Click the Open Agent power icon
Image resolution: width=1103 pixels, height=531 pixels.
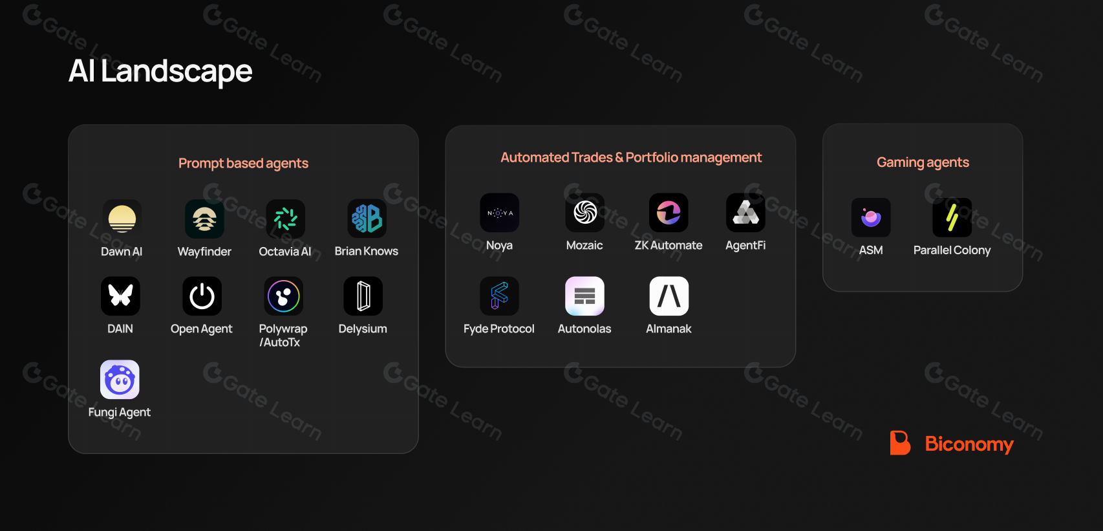[x=202, y=296]
